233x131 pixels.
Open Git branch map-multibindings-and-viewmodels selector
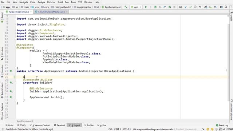[x=154, y=129]
